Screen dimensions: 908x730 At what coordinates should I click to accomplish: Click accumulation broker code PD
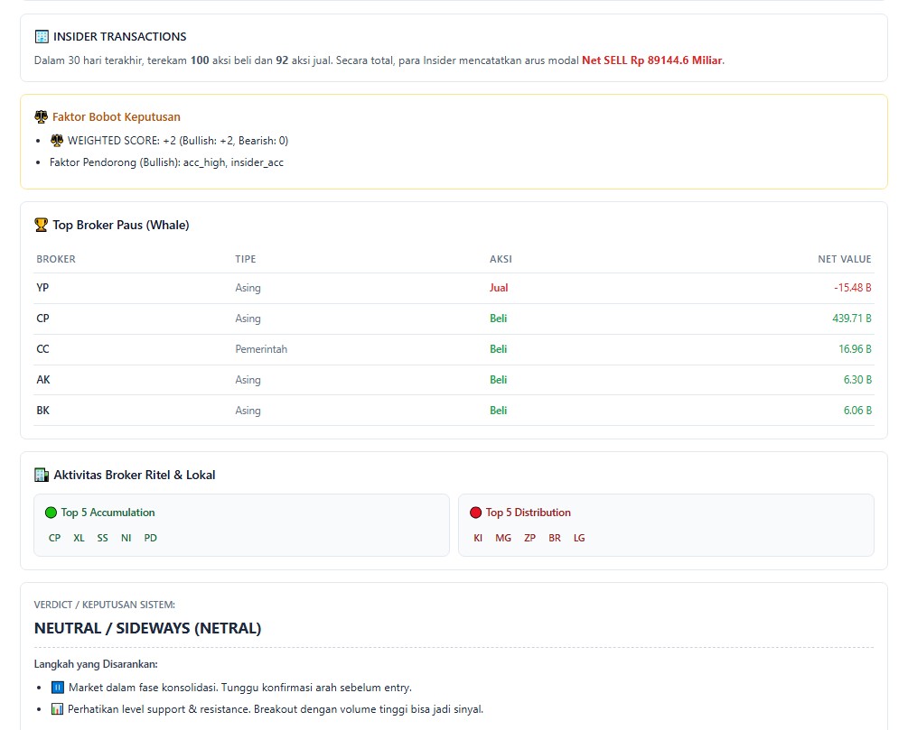(151, 538)
